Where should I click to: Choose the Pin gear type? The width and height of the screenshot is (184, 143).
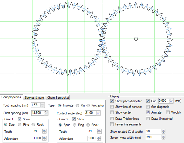(77, 105)
